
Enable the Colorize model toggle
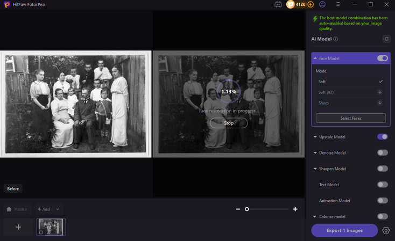coord(383,216)
